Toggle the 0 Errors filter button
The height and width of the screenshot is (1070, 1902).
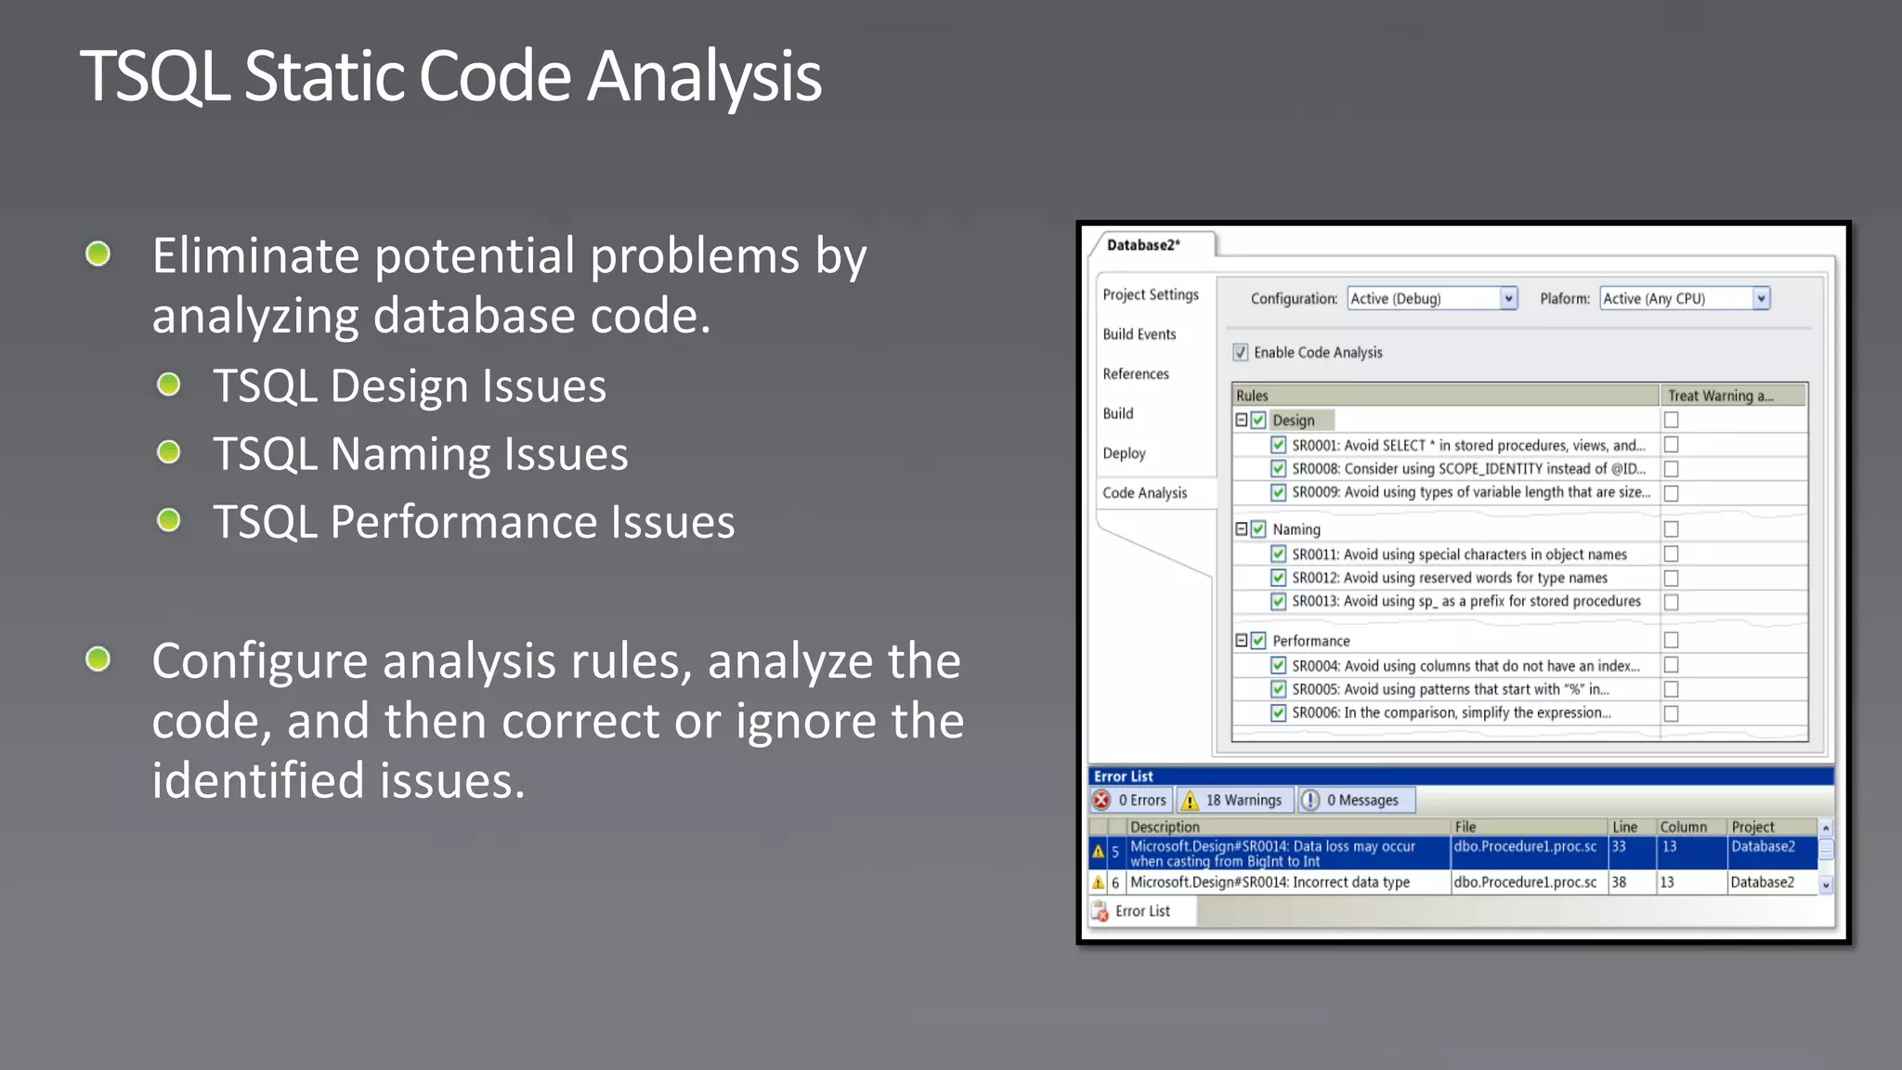[x=1131, y=800]
